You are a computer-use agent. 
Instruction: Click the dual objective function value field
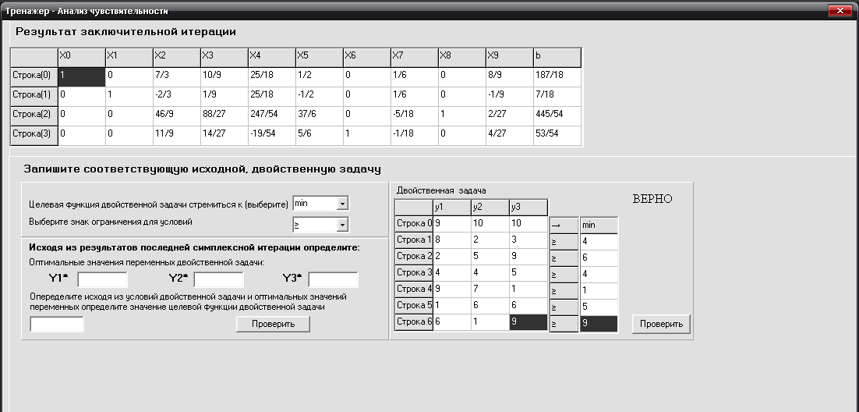coord(56,325)
